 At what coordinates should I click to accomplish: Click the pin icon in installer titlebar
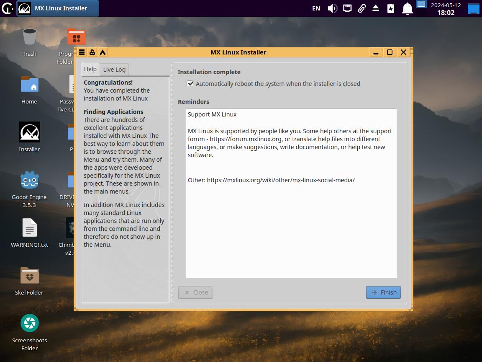click(x=92, y=52)
